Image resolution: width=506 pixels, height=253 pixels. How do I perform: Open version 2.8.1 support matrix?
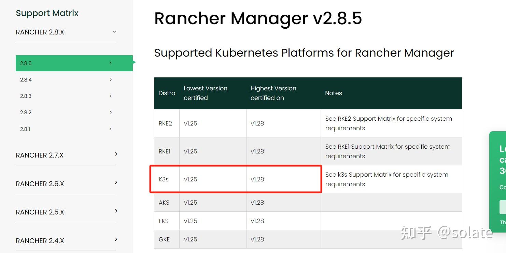tap(25, 129)
